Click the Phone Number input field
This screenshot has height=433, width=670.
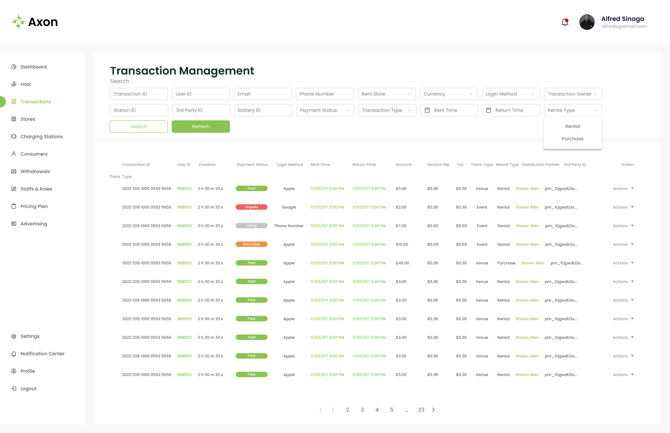point(325,94)
